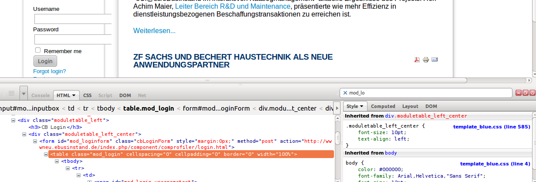The width and height of the screenshot is (536, 182).
Task: Print ZF Sachs article via printer icon
Action: (426, 60)
